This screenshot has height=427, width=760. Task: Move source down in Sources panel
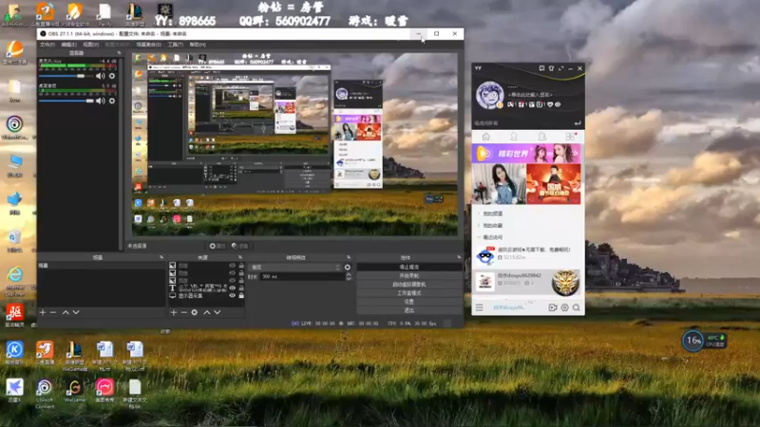[x=218, y=312]
